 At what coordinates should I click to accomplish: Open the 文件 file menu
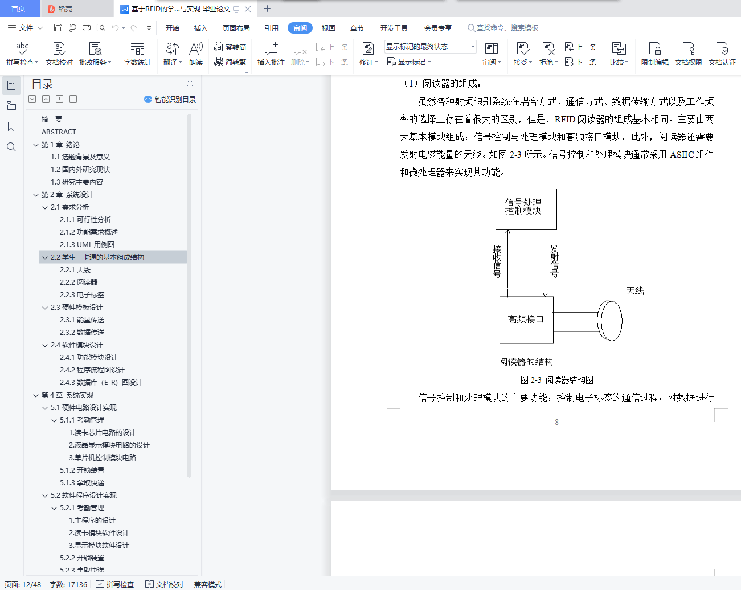coord(25,27)
